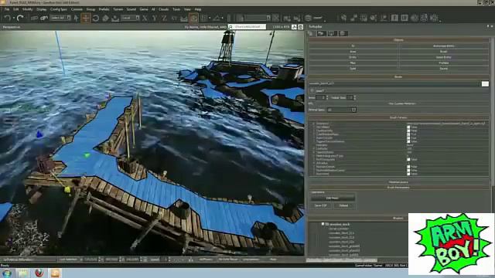Open the Prefabs menu
495x278 pixels.
coord(104,9)
